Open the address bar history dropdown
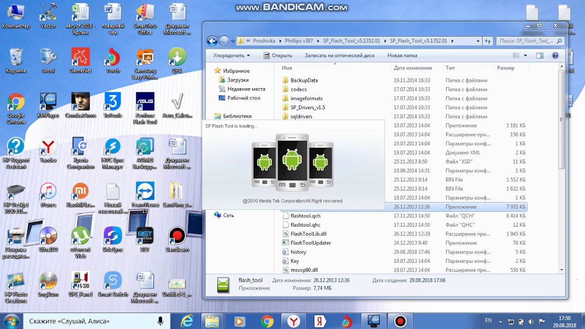585x329 pixels. [x=478, y=41]
